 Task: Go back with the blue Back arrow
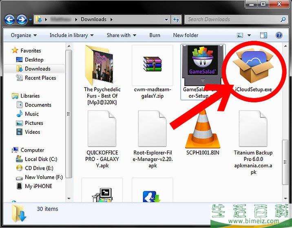click(9, 19)
